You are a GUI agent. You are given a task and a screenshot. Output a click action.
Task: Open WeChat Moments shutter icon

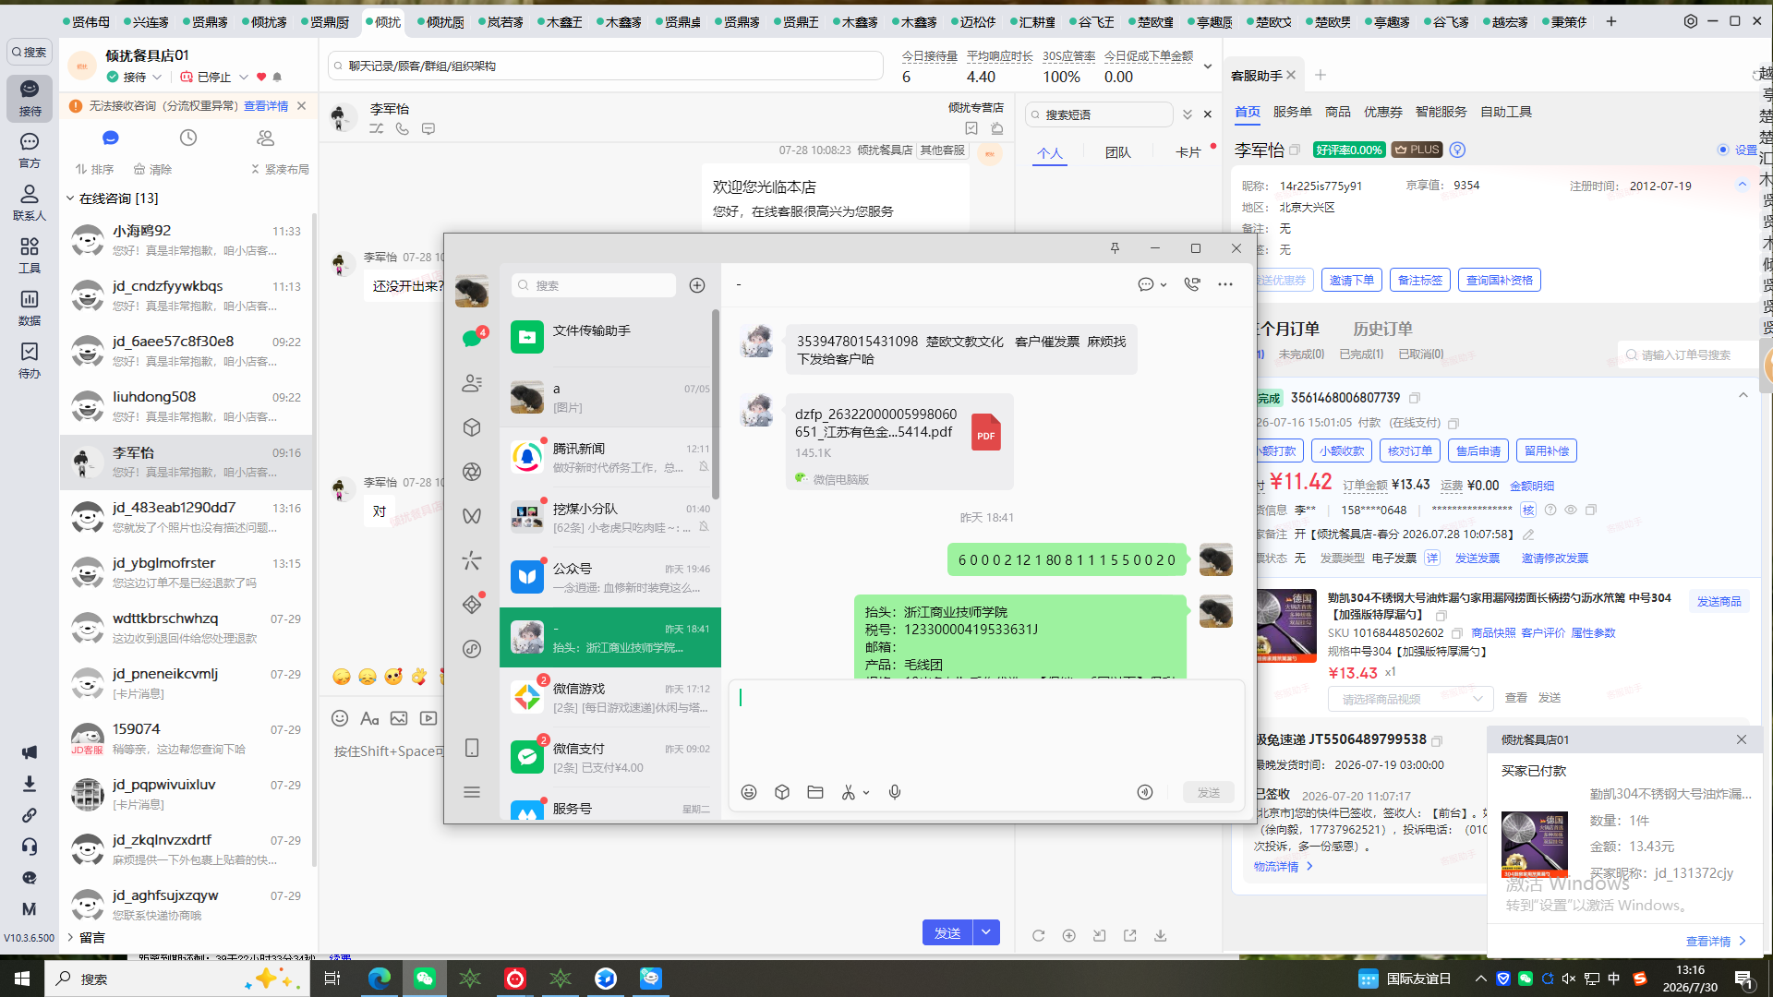[472, 472]
